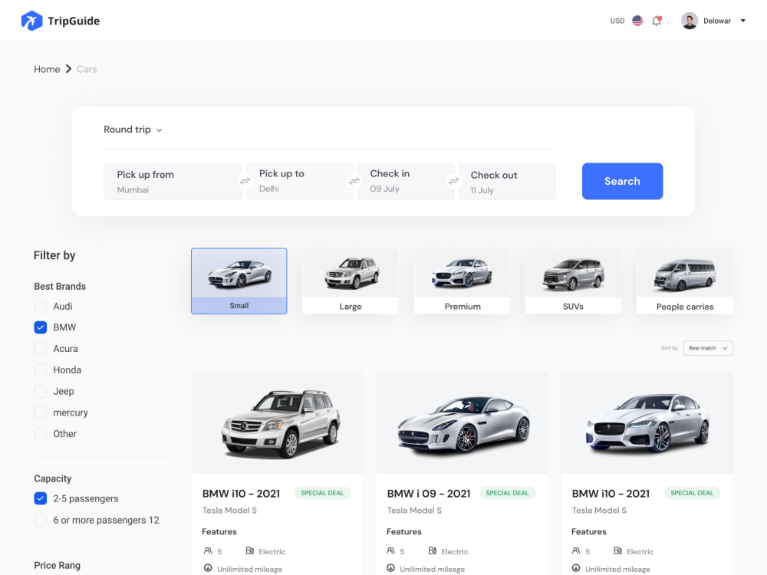Check the Jeep brand filter

click(41, 391)
